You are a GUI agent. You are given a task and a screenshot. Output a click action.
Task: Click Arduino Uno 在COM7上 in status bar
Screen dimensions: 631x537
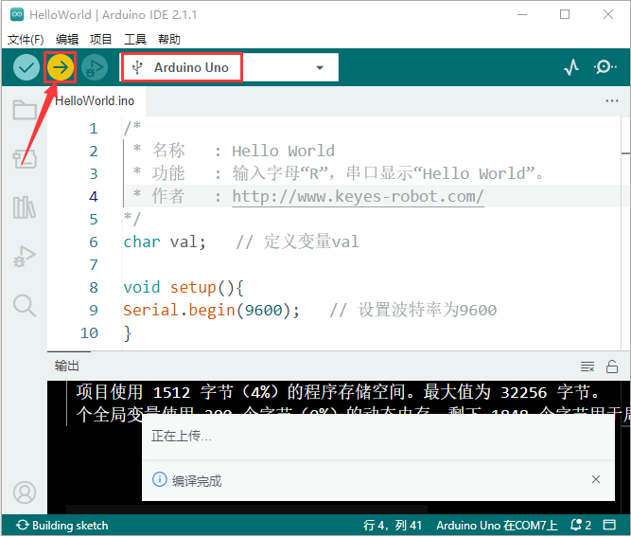pyautogui.click(x=497, y=526)
